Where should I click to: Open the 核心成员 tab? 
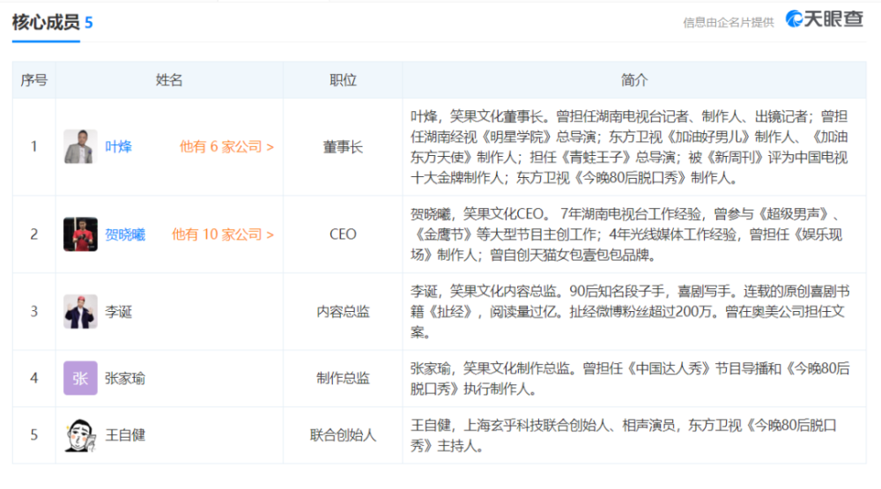tap(46, 23)
